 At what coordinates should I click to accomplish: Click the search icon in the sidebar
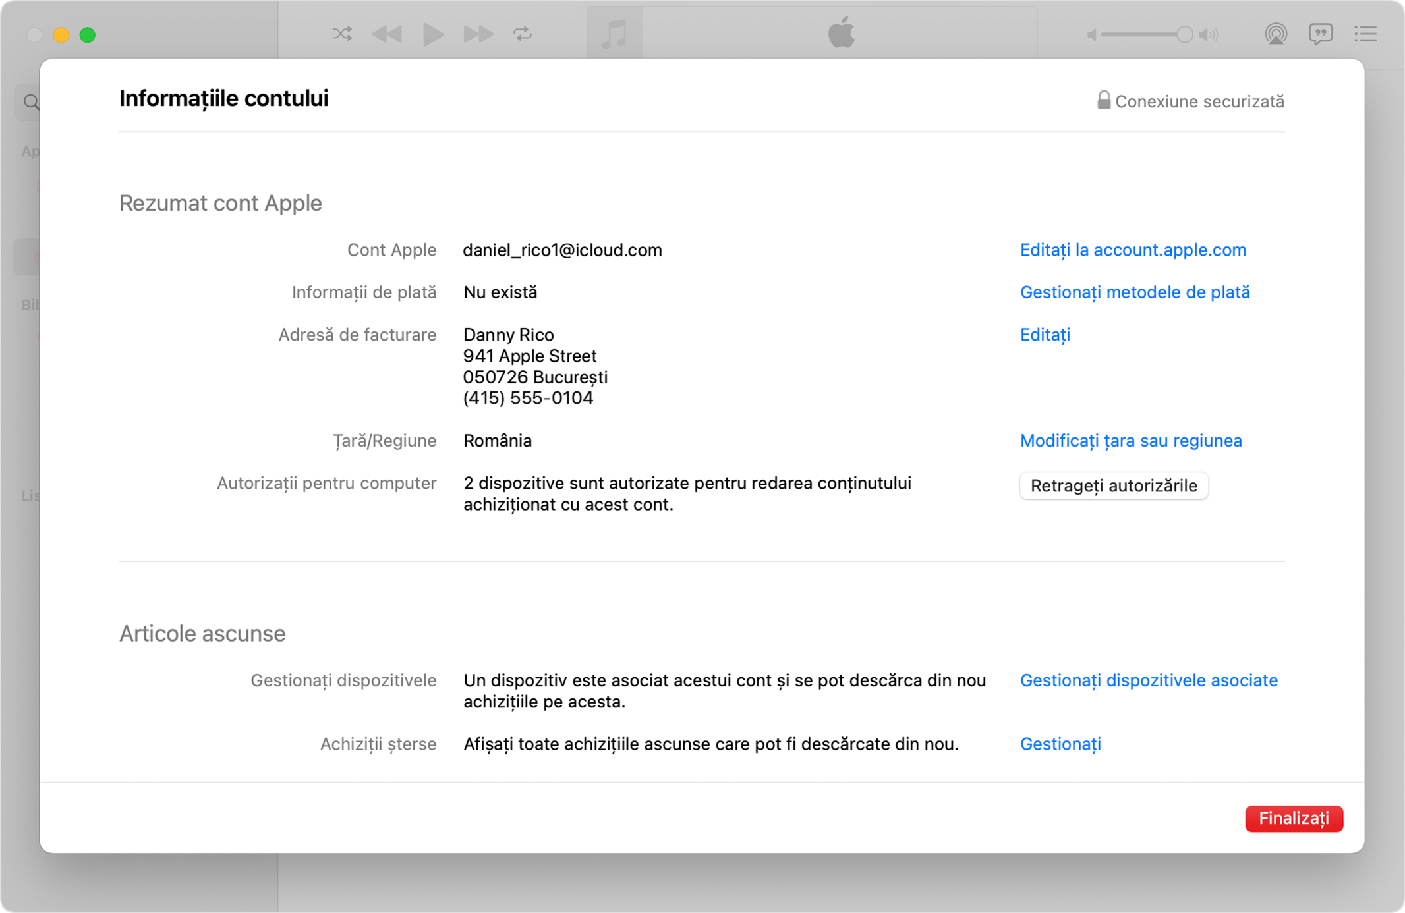click(x=31, y=102)
